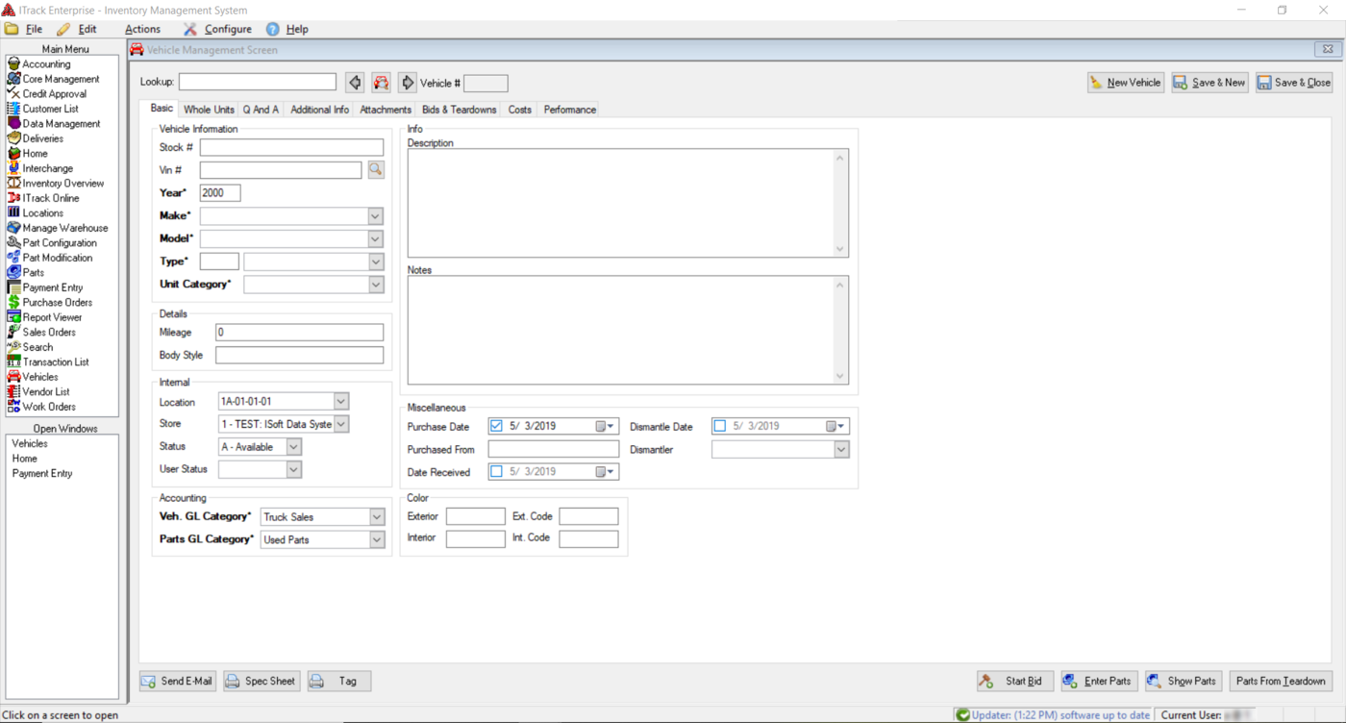Check the Date Received checkbox
Image resolution: width=1346 pixels, height=723 pixels.
(x=497, y=471)
